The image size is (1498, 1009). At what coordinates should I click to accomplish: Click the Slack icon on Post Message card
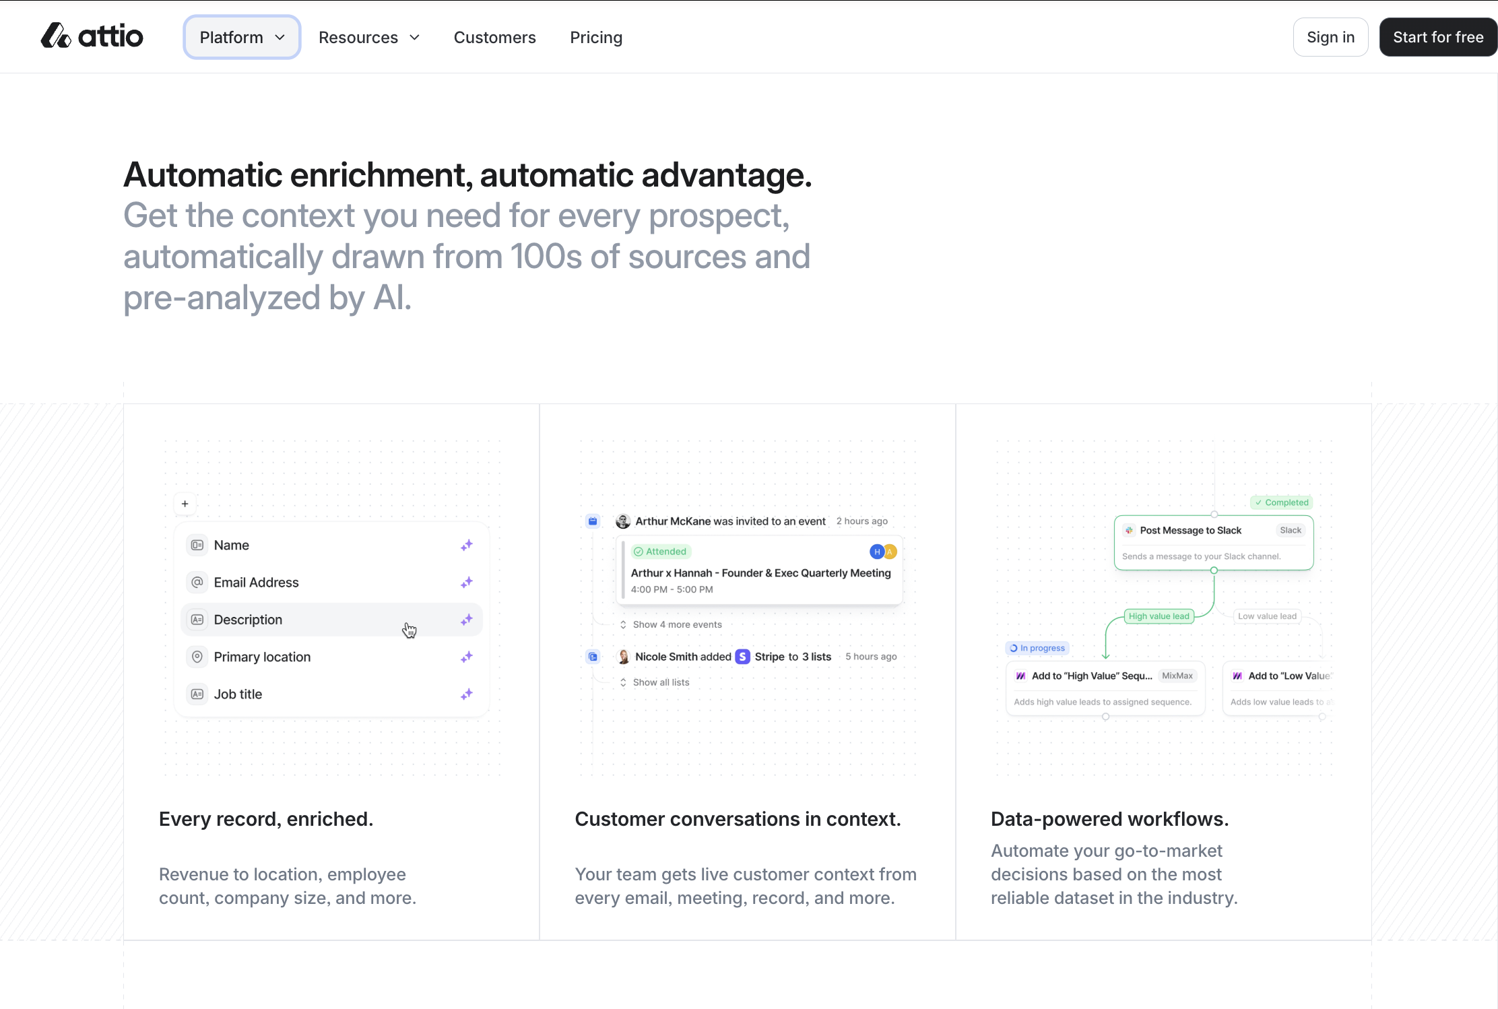click(x=1129, y=530)
